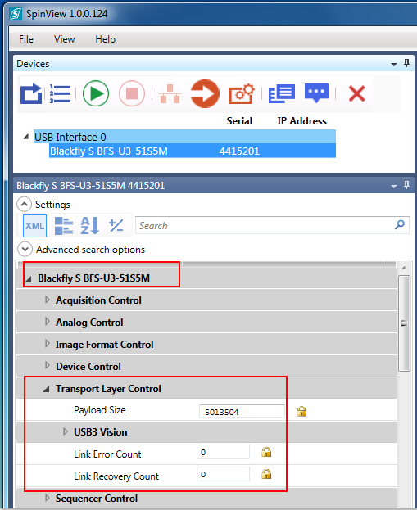
Task: Click the numbered list icon in Devices toolbar
Action: pyautogui.click(x=61, y=93)
